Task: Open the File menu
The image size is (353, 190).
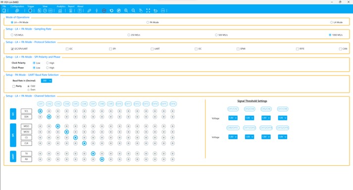Action: pos(4,6)
